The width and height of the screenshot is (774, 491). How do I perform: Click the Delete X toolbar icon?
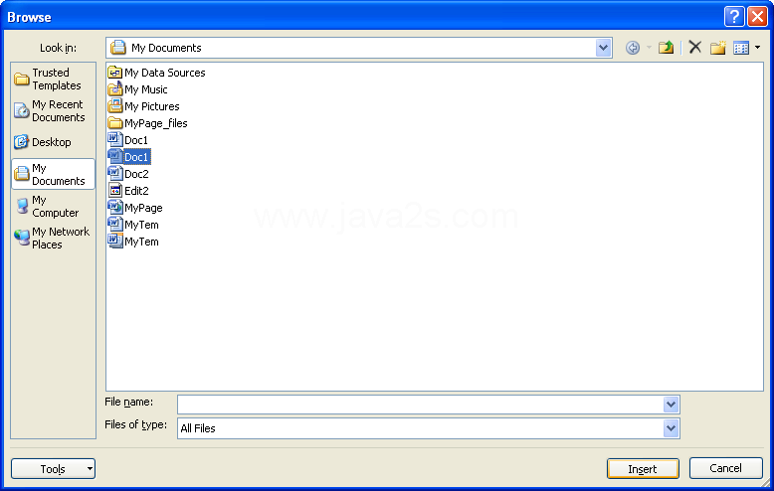tap(695, 48)
